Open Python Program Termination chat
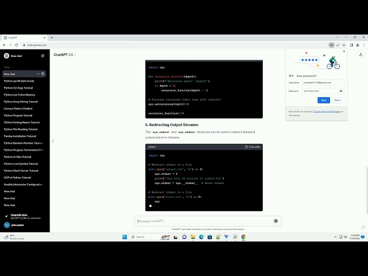This screenshot has height=276, width=368. [24, 150]
